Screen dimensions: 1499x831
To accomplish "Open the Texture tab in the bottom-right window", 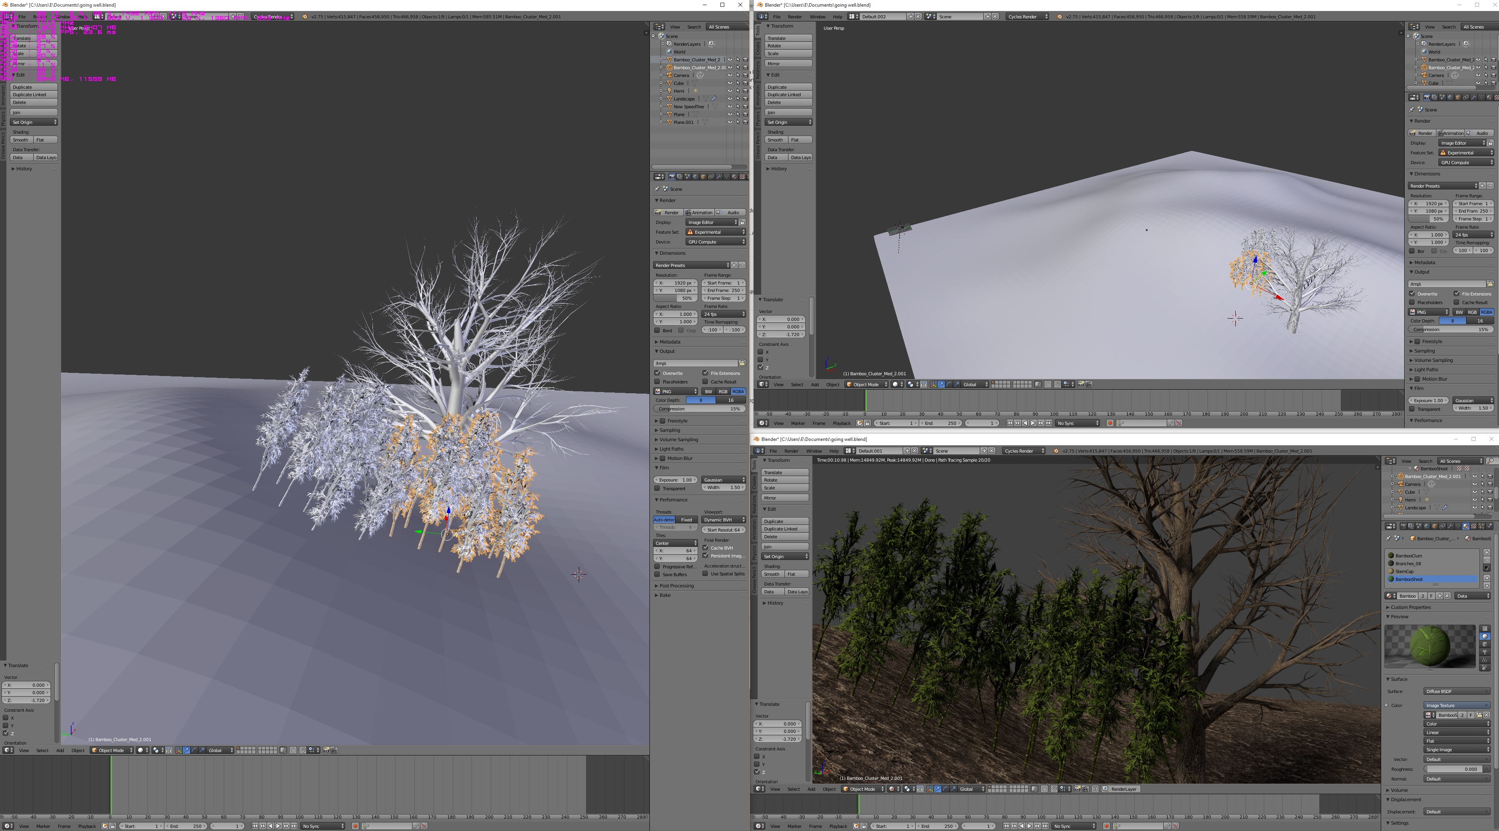I will pos(1474,526).
